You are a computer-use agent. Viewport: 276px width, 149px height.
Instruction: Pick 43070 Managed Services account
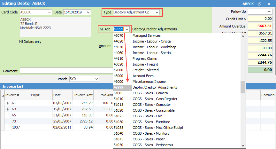(146, 35)
